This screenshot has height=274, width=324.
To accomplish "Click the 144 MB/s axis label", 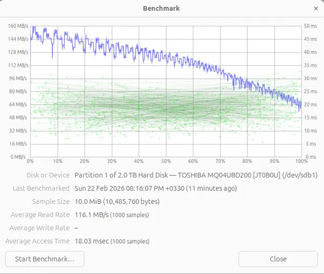I will 18,39.
